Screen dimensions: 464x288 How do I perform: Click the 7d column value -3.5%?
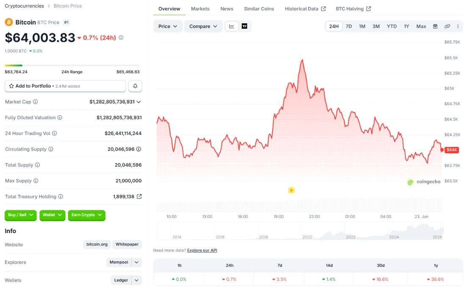click(x=279, y=279)
